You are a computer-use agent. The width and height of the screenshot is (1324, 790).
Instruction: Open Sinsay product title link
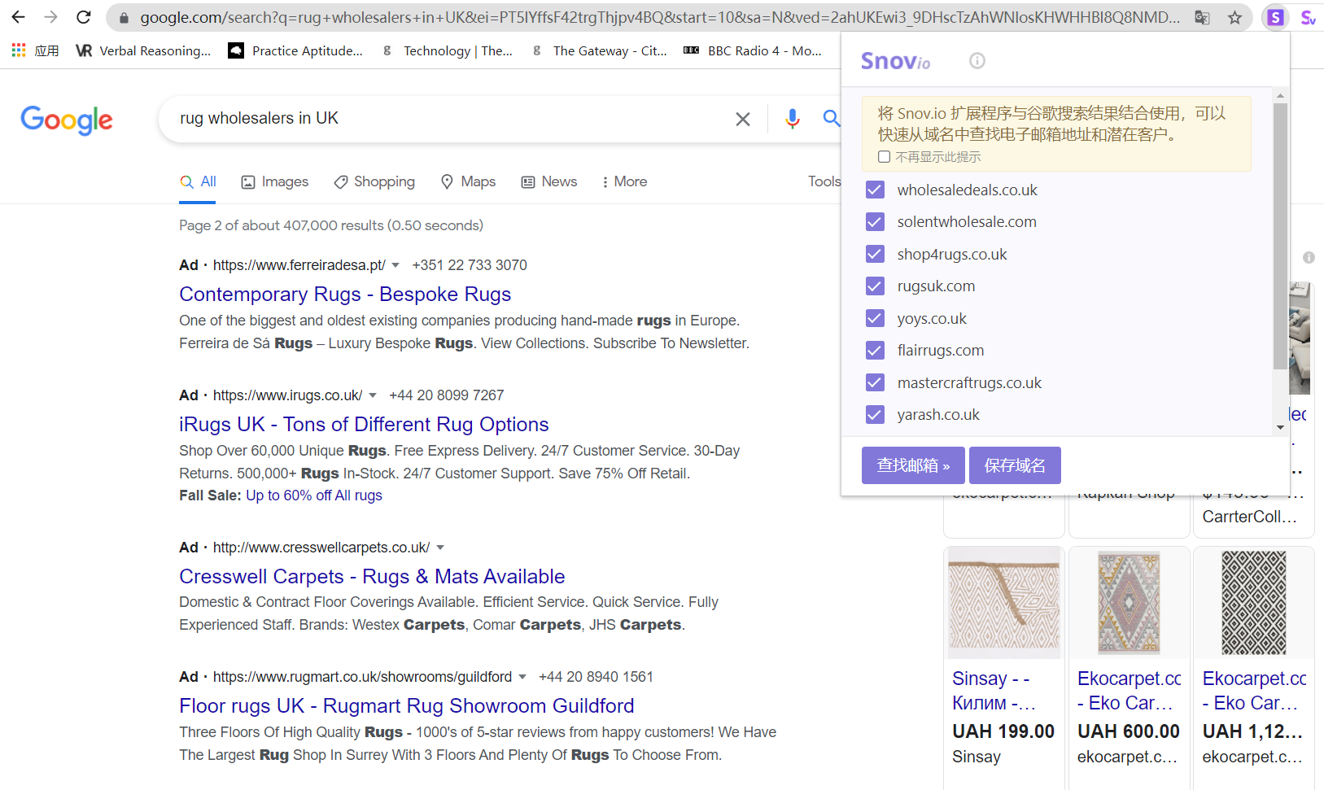tap(994, 690)
